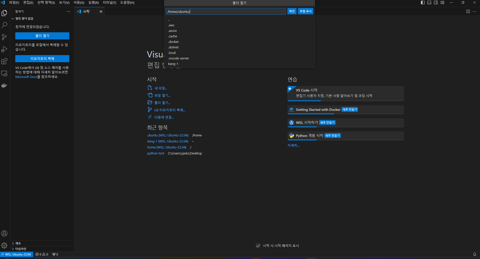Viewport: 480px width, 259px height.
Task: Select the kang-1 folder entry in list
Action: point(239,64)
